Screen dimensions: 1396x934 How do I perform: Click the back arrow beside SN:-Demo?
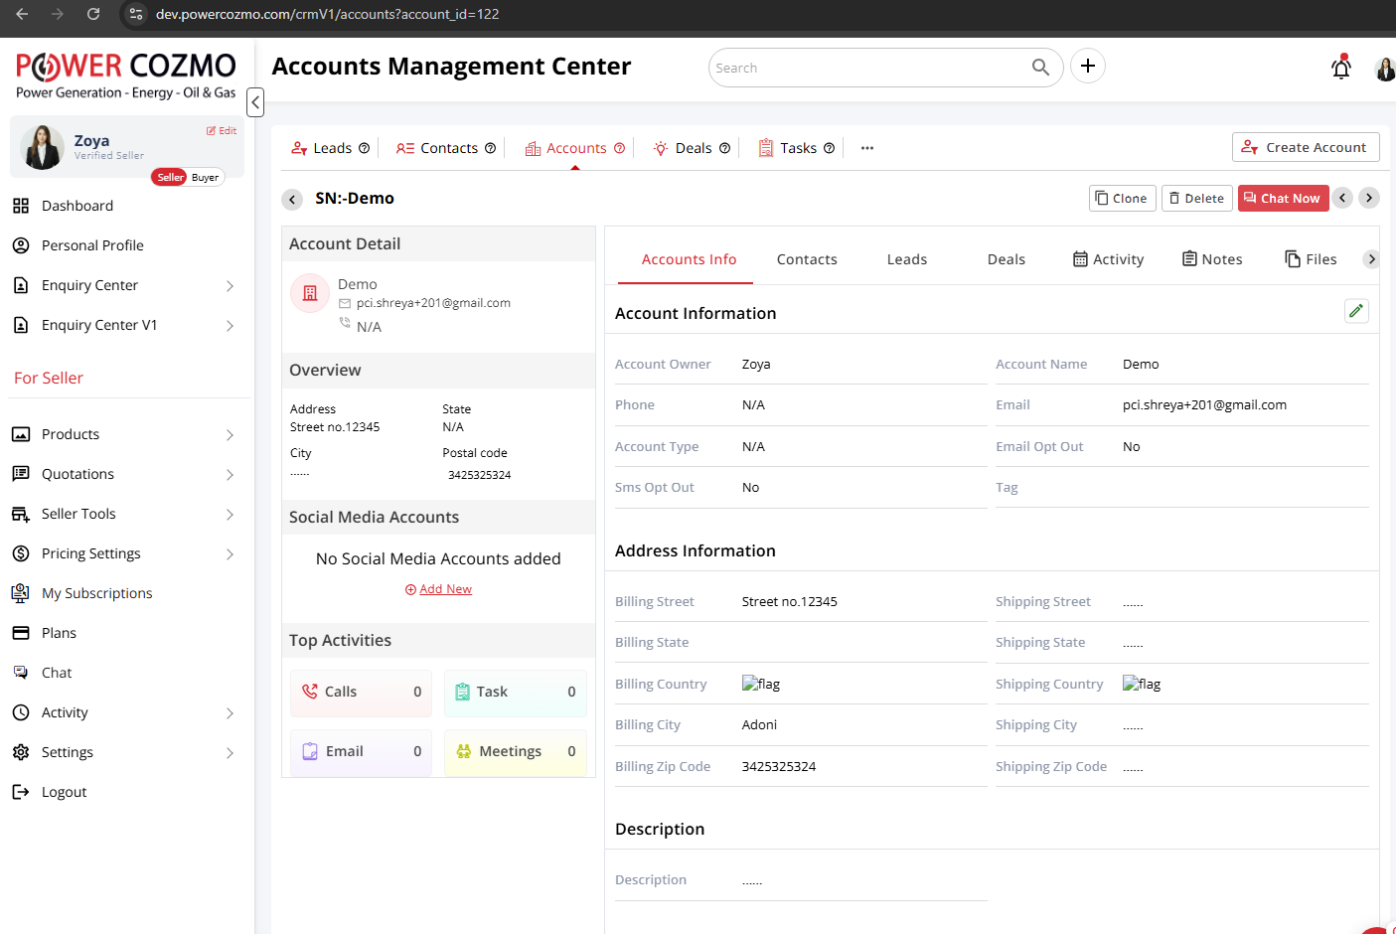292,199
